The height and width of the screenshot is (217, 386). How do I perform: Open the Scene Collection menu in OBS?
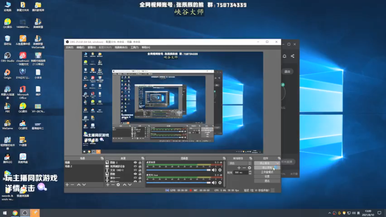click(121, 47)
